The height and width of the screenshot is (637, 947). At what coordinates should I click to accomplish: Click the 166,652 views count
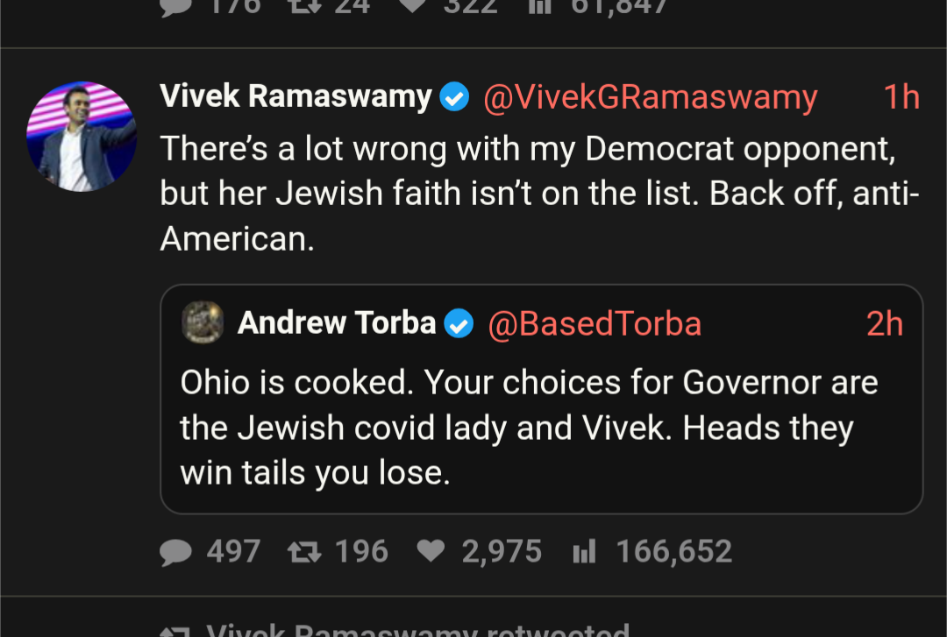673,552
